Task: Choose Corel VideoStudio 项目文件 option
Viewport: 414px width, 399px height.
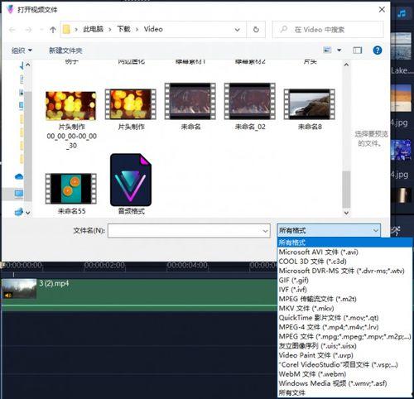Action: pyautogui.click(x=344, y=364)
